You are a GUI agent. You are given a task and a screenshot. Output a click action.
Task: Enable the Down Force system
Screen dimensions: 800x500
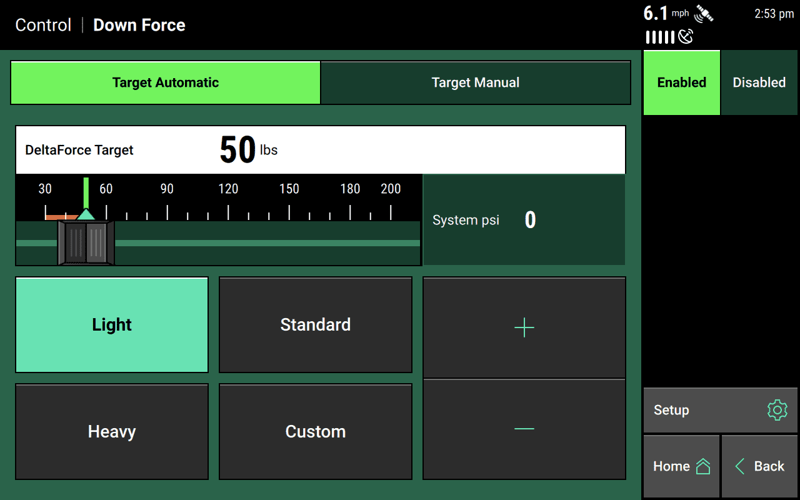pos(681,82)
